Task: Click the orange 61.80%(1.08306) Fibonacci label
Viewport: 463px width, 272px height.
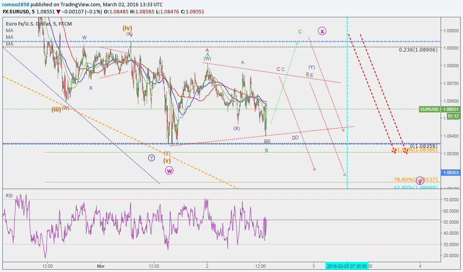Action: [x=416, y=150]
